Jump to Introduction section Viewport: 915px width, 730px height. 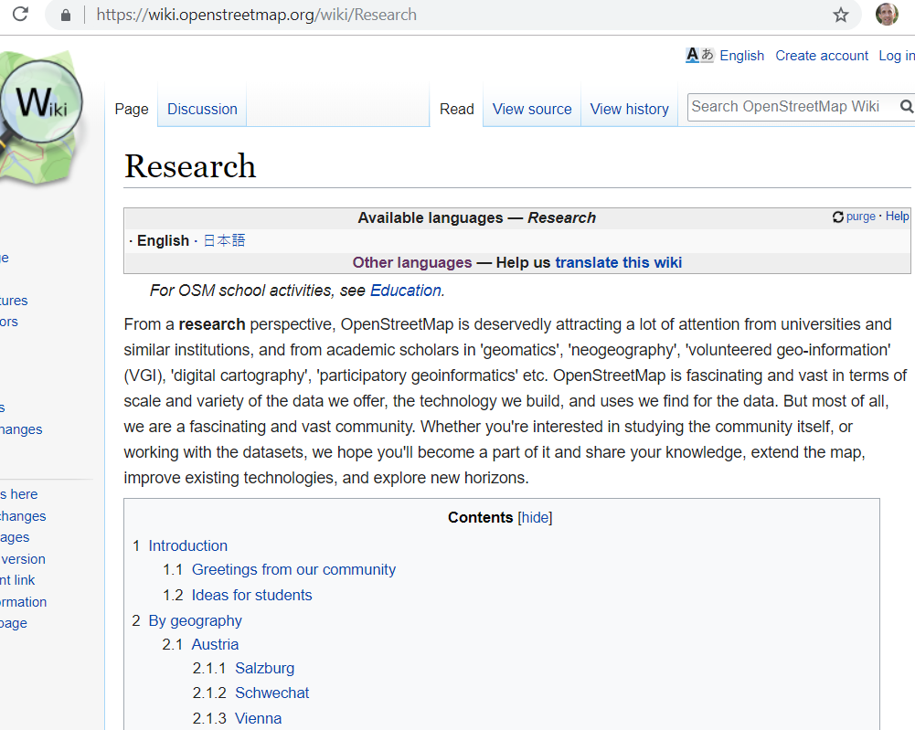(x=188, y=545)
